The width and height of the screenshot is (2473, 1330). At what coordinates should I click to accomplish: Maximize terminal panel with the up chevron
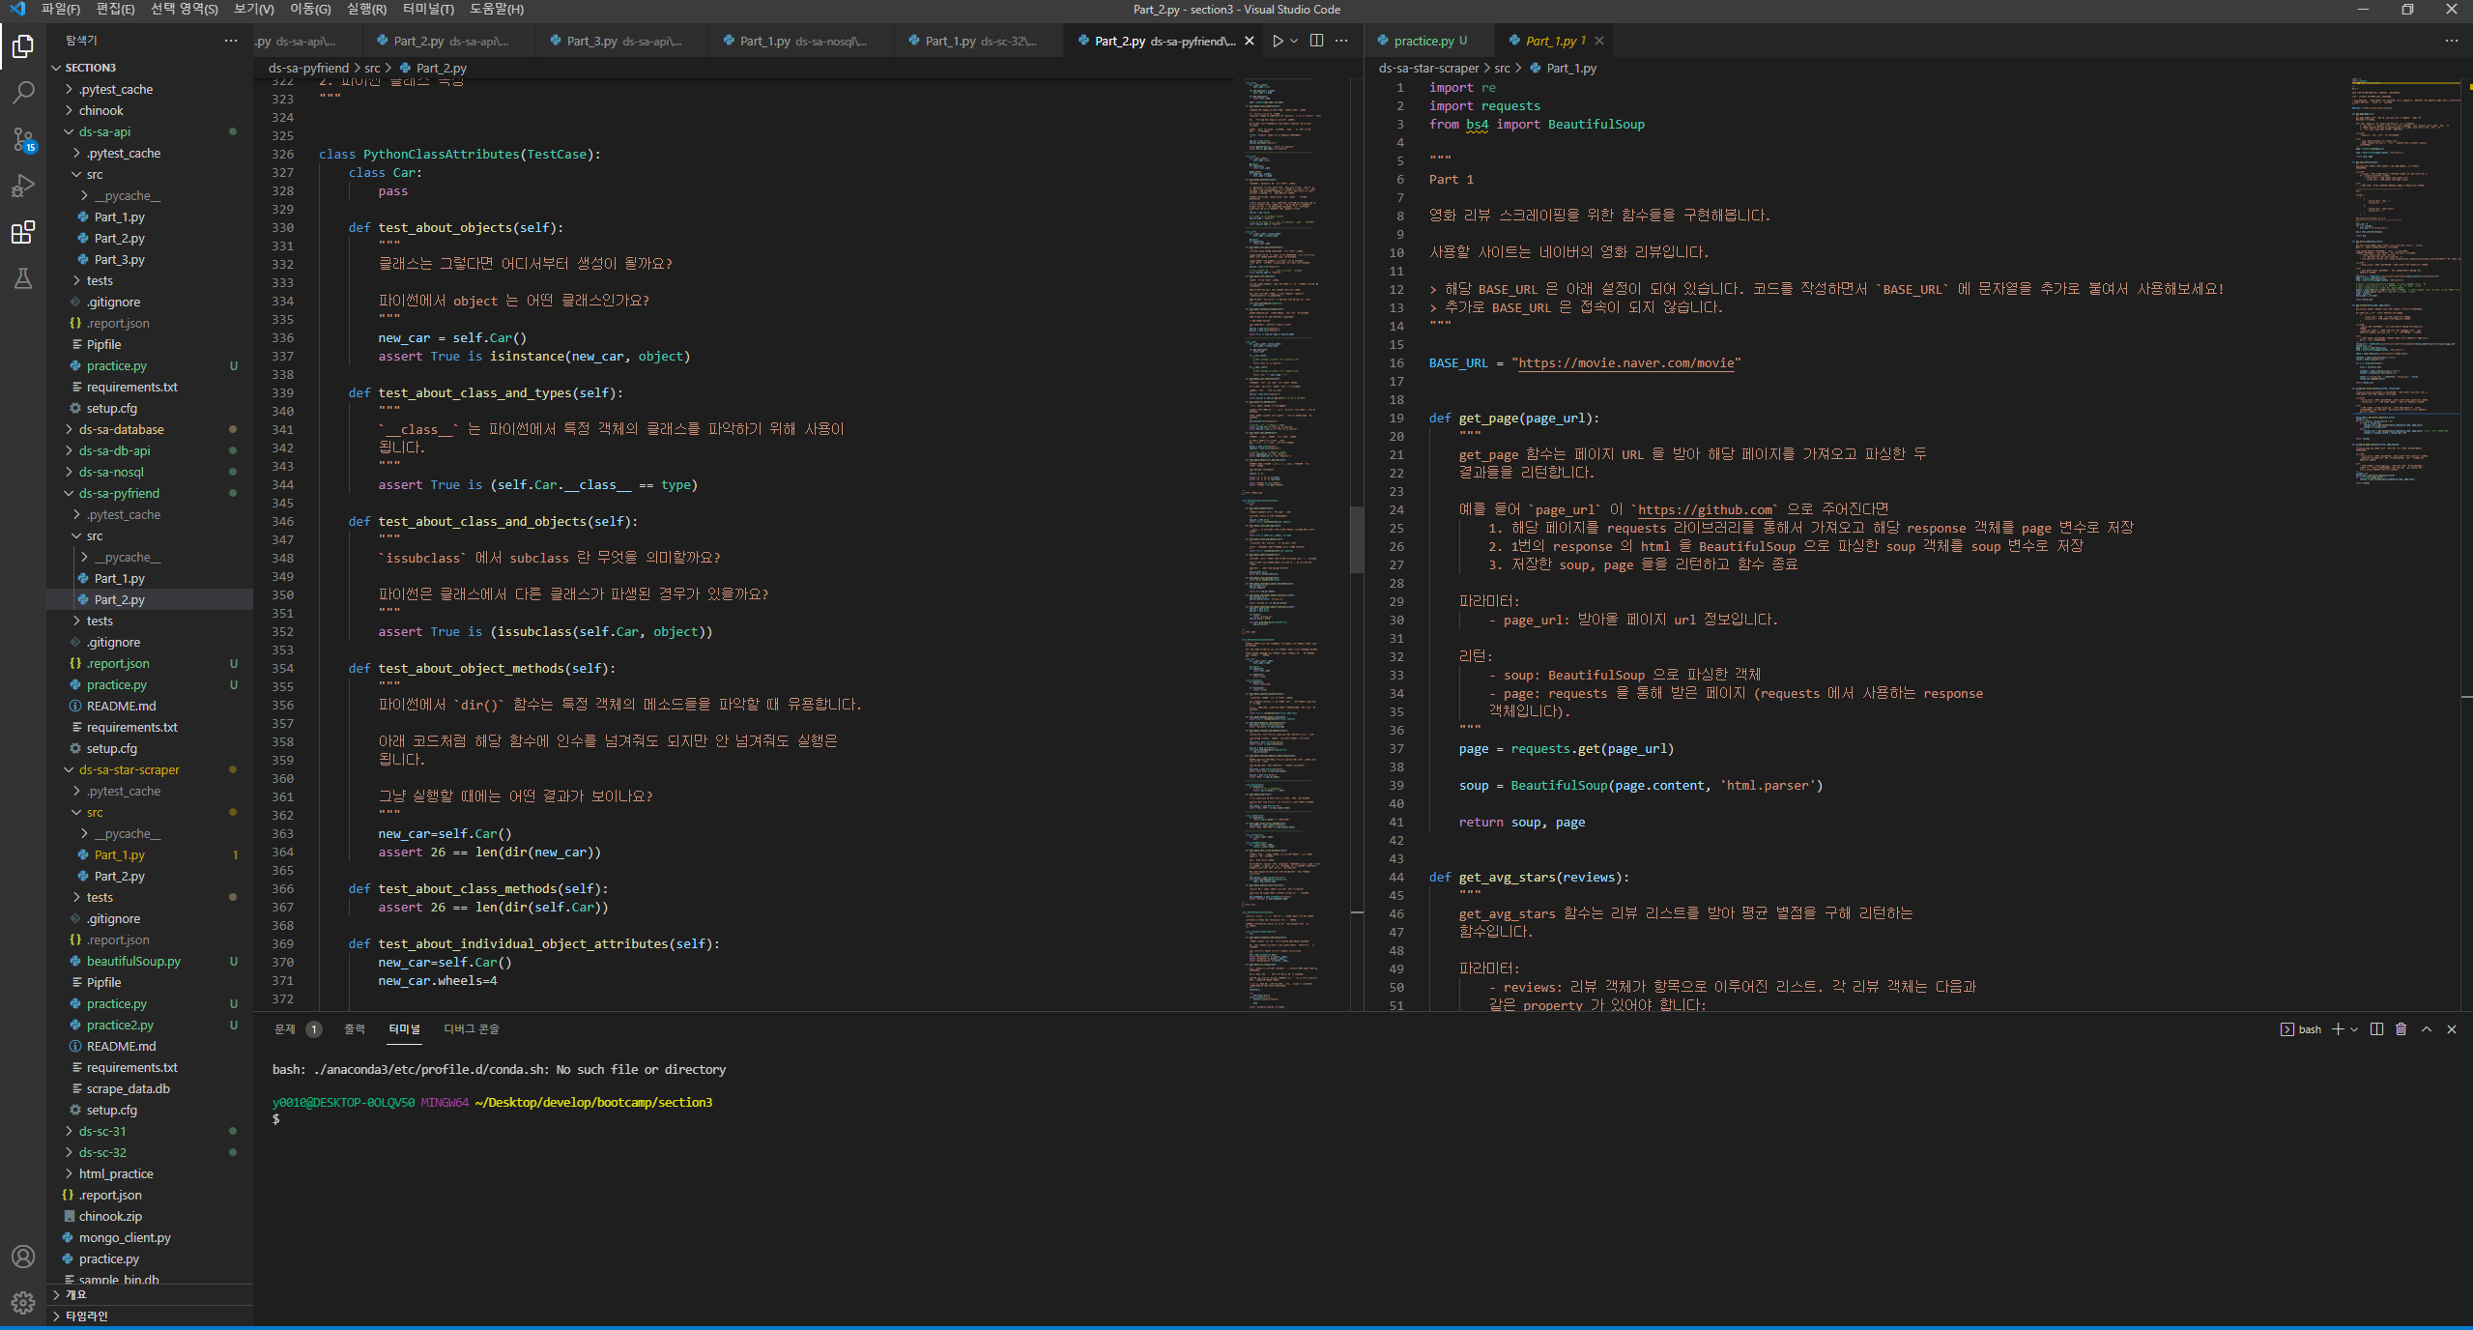pos(2427,1029)
